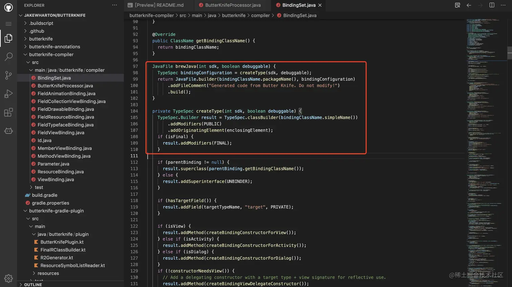
Task: Open ButterKnifeProcessor.java in the Explorer tree
Action: tap(70, 86)
